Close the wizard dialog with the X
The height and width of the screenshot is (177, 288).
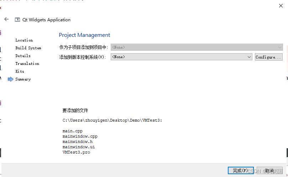281,6
